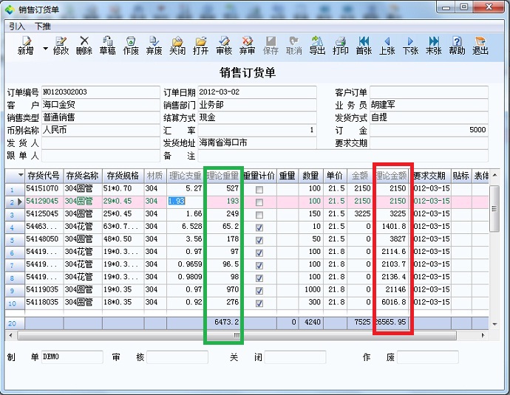This screenshot has height=395, width=510.
Task: Uncheck 重量计价 checkbox in row 4
Action: [x=259, y=227]
